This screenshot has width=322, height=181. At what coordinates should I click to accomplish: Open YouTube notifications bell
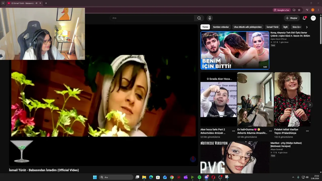[x=304, y=18]
